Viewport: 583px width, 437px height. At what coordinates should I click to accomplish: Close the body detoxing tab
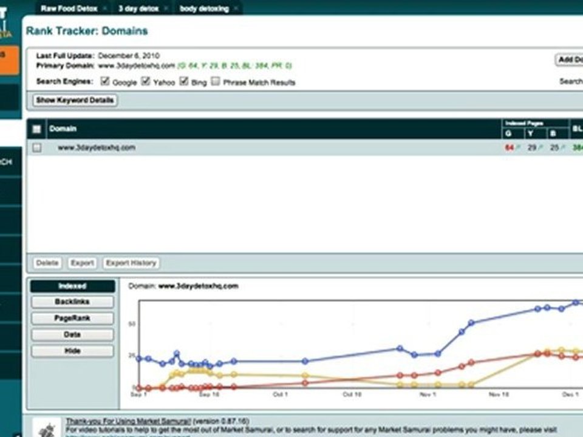point(236,8)
